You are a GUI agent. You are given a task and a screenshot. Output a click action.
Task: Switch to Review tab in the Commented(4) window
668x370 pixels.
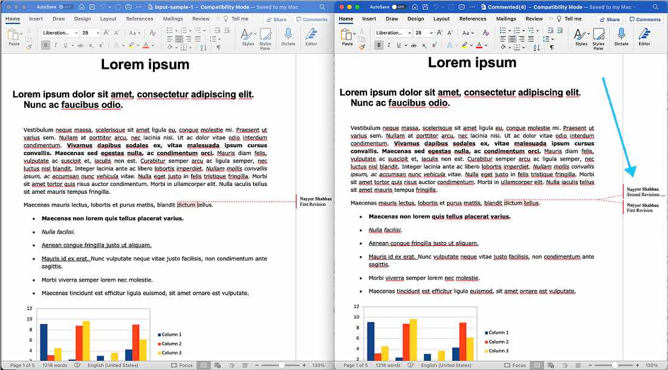point(534,19)
